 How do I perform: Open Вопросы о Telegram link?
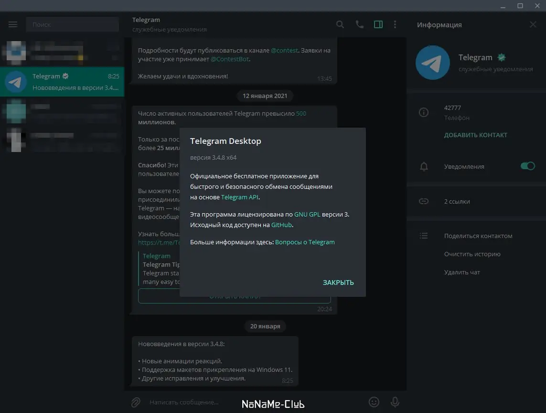tap(305, 242)
